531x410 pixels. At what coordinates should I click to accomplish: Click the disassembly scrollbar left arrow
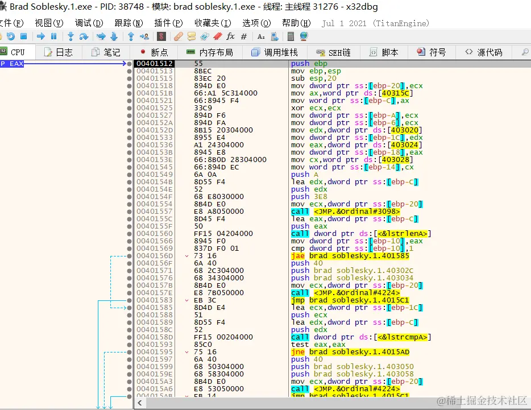(139, 403)
